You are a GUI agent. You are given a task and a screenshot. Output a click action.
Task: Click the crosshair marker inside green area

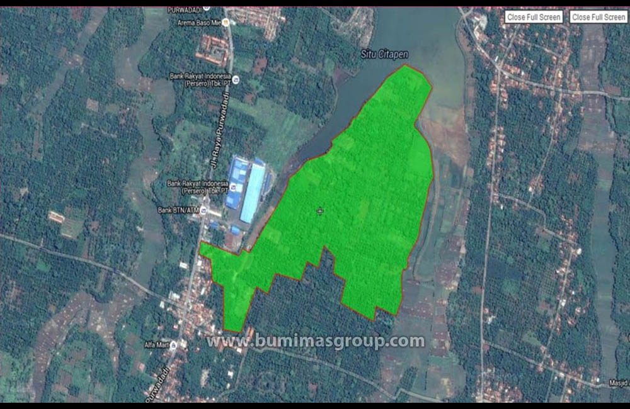(320, 211)
